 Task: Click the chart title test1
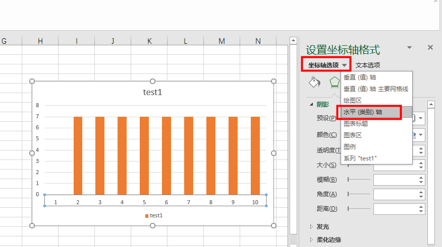152,92
